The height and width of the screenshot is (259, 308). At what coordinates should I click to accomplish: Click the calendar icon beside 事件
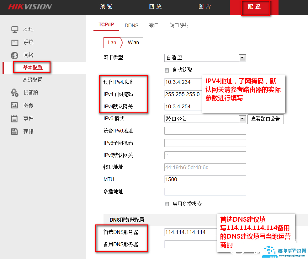pyautogui.click(x=14, y=118)
